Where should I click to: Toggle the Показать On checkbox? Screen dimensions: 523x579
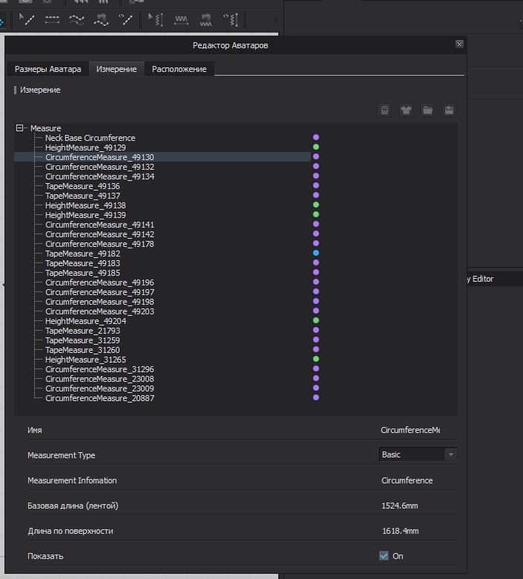pos(384,556)
